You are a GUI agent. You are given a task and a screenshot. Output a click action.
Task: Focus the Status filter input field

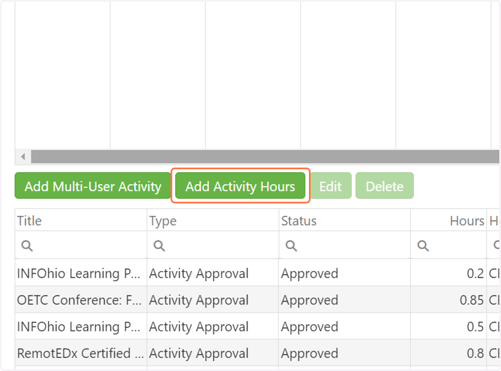(344, 246)
